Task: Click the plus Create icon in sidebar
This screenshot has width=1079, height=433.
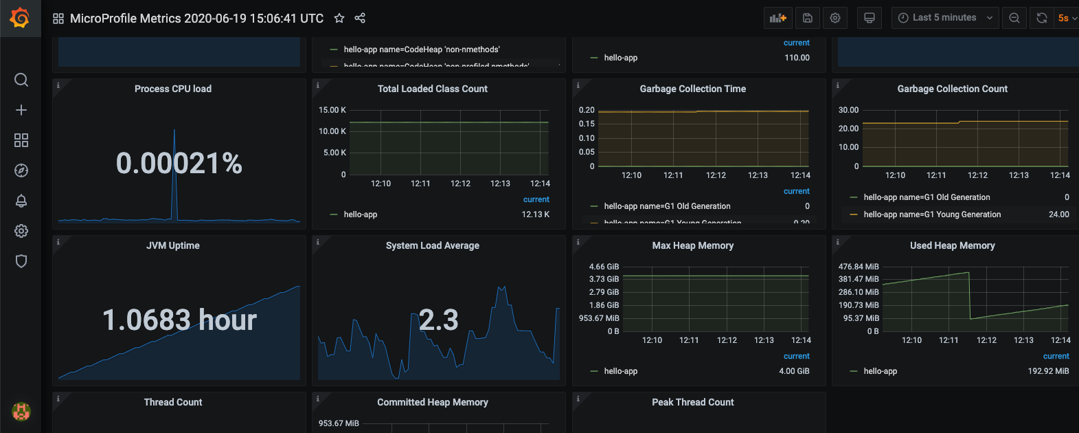Action: coord(21,110)
